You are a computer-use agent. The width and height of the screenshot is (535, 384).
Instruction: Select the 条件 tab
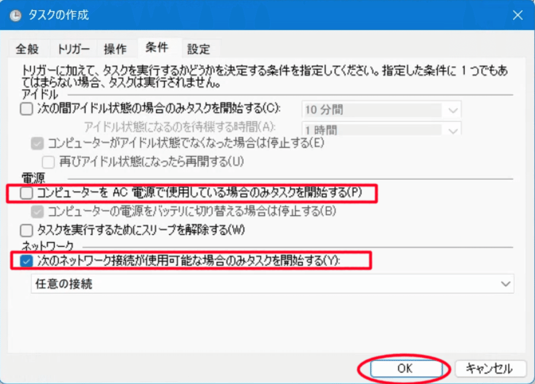(x=157, y=47)
